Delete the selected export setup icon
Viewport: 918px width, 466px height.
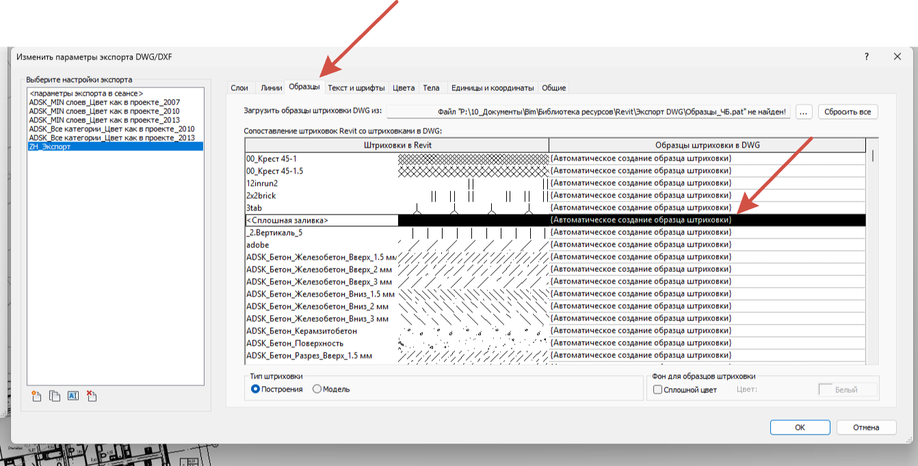[x=92, y=396]
